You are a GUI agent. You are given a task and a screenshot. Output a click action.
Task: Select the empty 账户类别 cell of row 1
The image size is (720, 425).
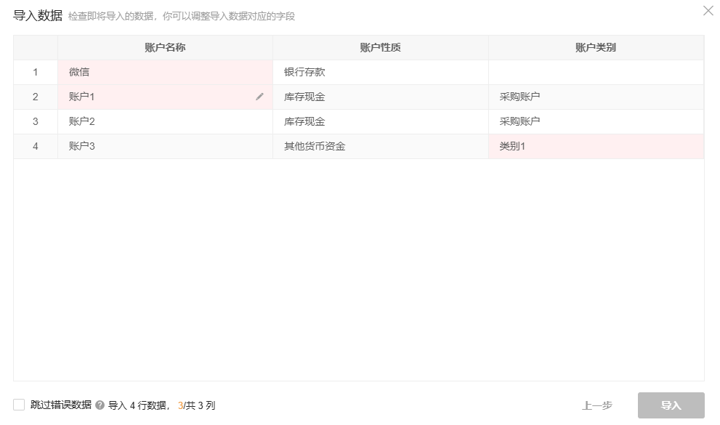[596, 72]
